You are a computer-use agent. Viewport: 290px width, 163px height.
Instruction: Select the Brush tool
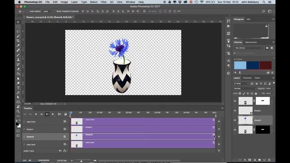(18, 55)
